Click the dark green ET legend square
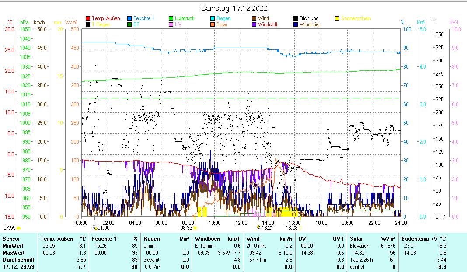 tap(129, 24)
